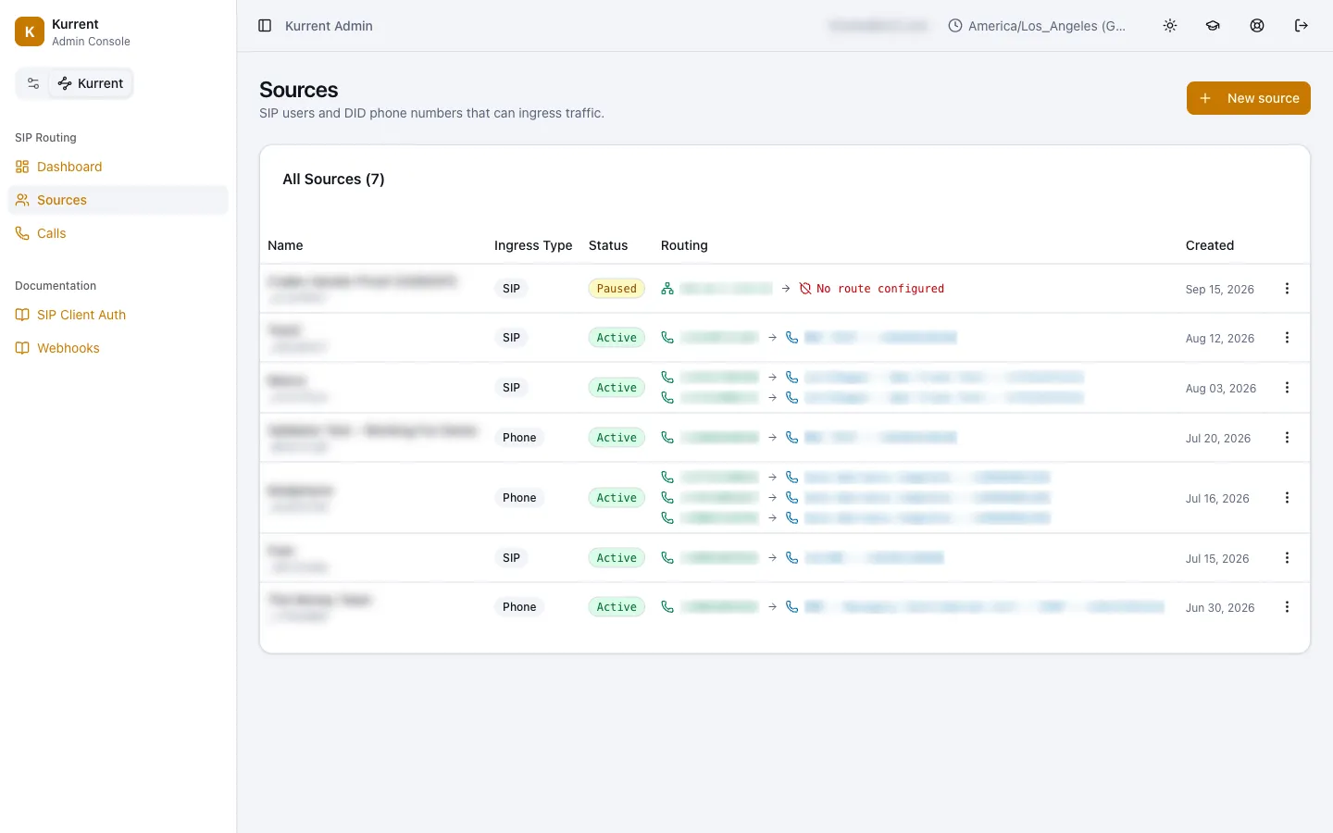Click green phone icon in Jun 30 row
Image resolution: width=1333 pixels, height=833 pixels.
tap(667, 607)
